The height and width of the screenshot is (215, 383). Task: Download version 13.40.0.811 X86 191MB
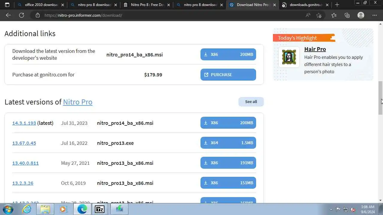tap(228, 163)
